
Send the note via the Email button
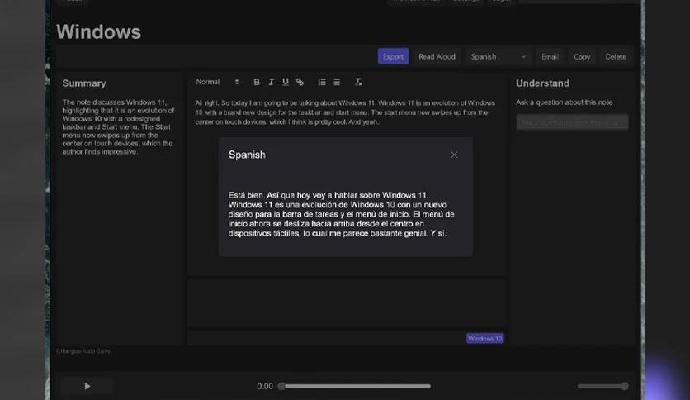pos(550,56)
